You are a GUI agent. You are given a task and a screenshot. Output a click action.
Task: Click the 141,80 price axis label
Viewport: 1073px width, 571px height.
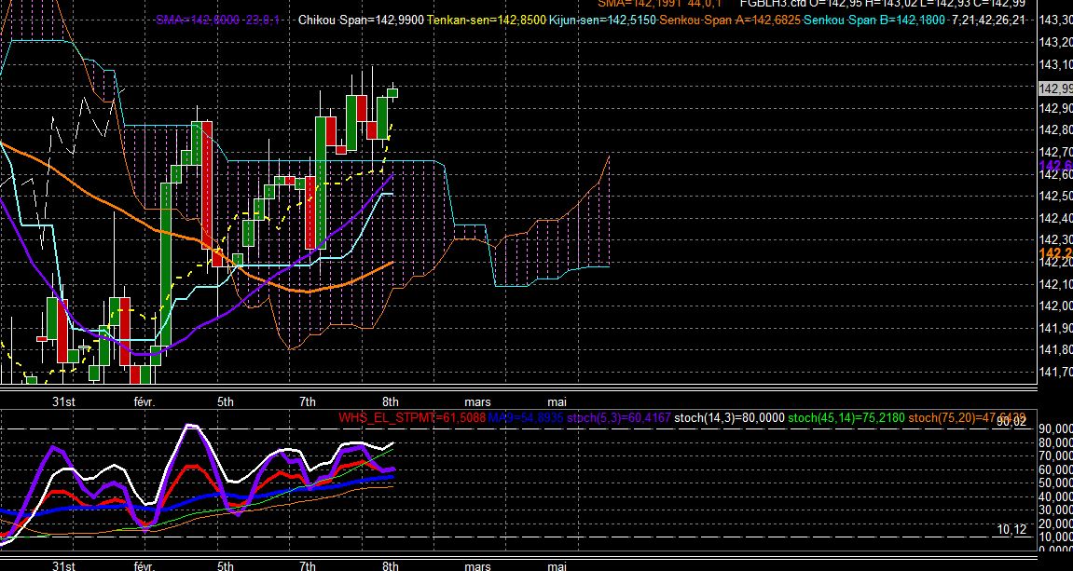(1056, 350)
